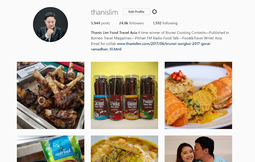
Task: Open the settings gear icon
Action: [x=154, y=12]
